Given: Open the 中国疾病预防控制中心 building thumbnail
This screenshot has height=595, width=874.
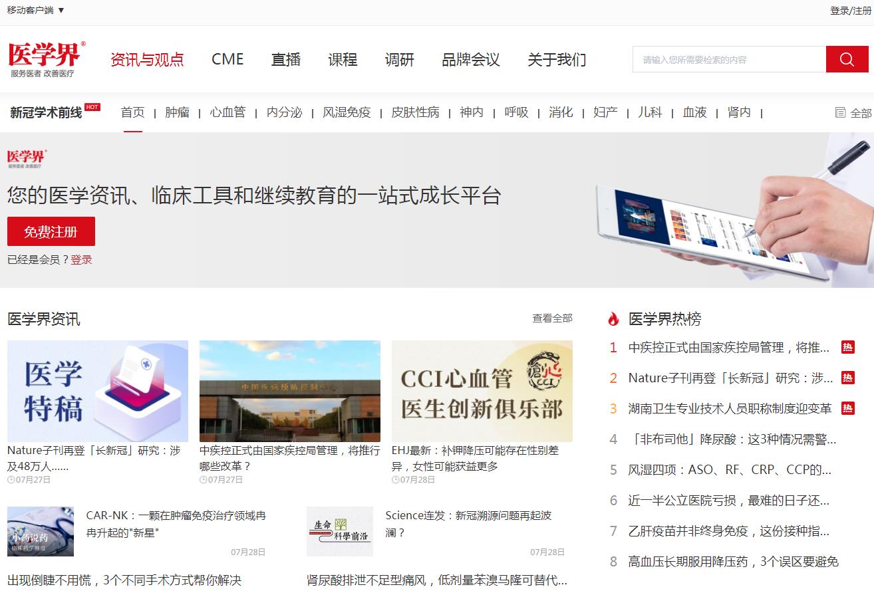Looking at the screenshot, I should pyautogui.click(x=290, y=391).
